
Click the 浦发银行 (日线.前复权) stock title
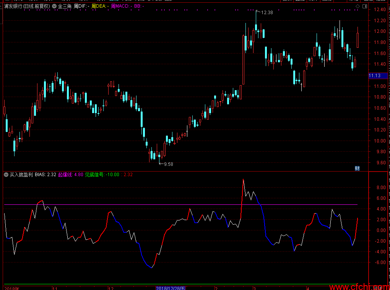click(27, 6)
